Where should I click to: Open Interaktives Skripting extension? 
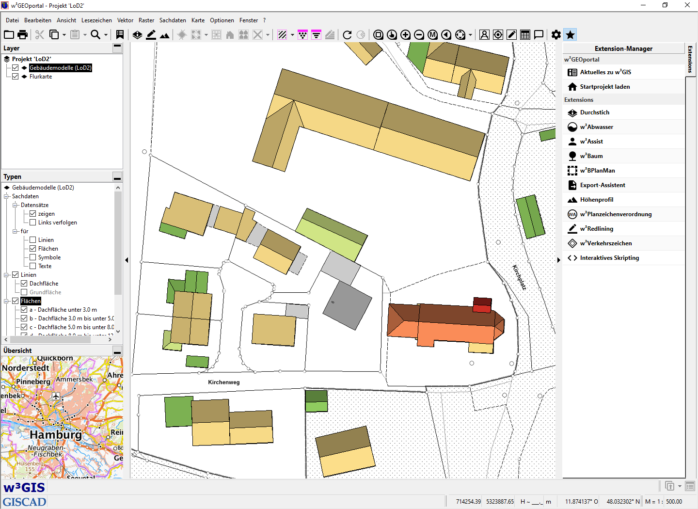624,258
